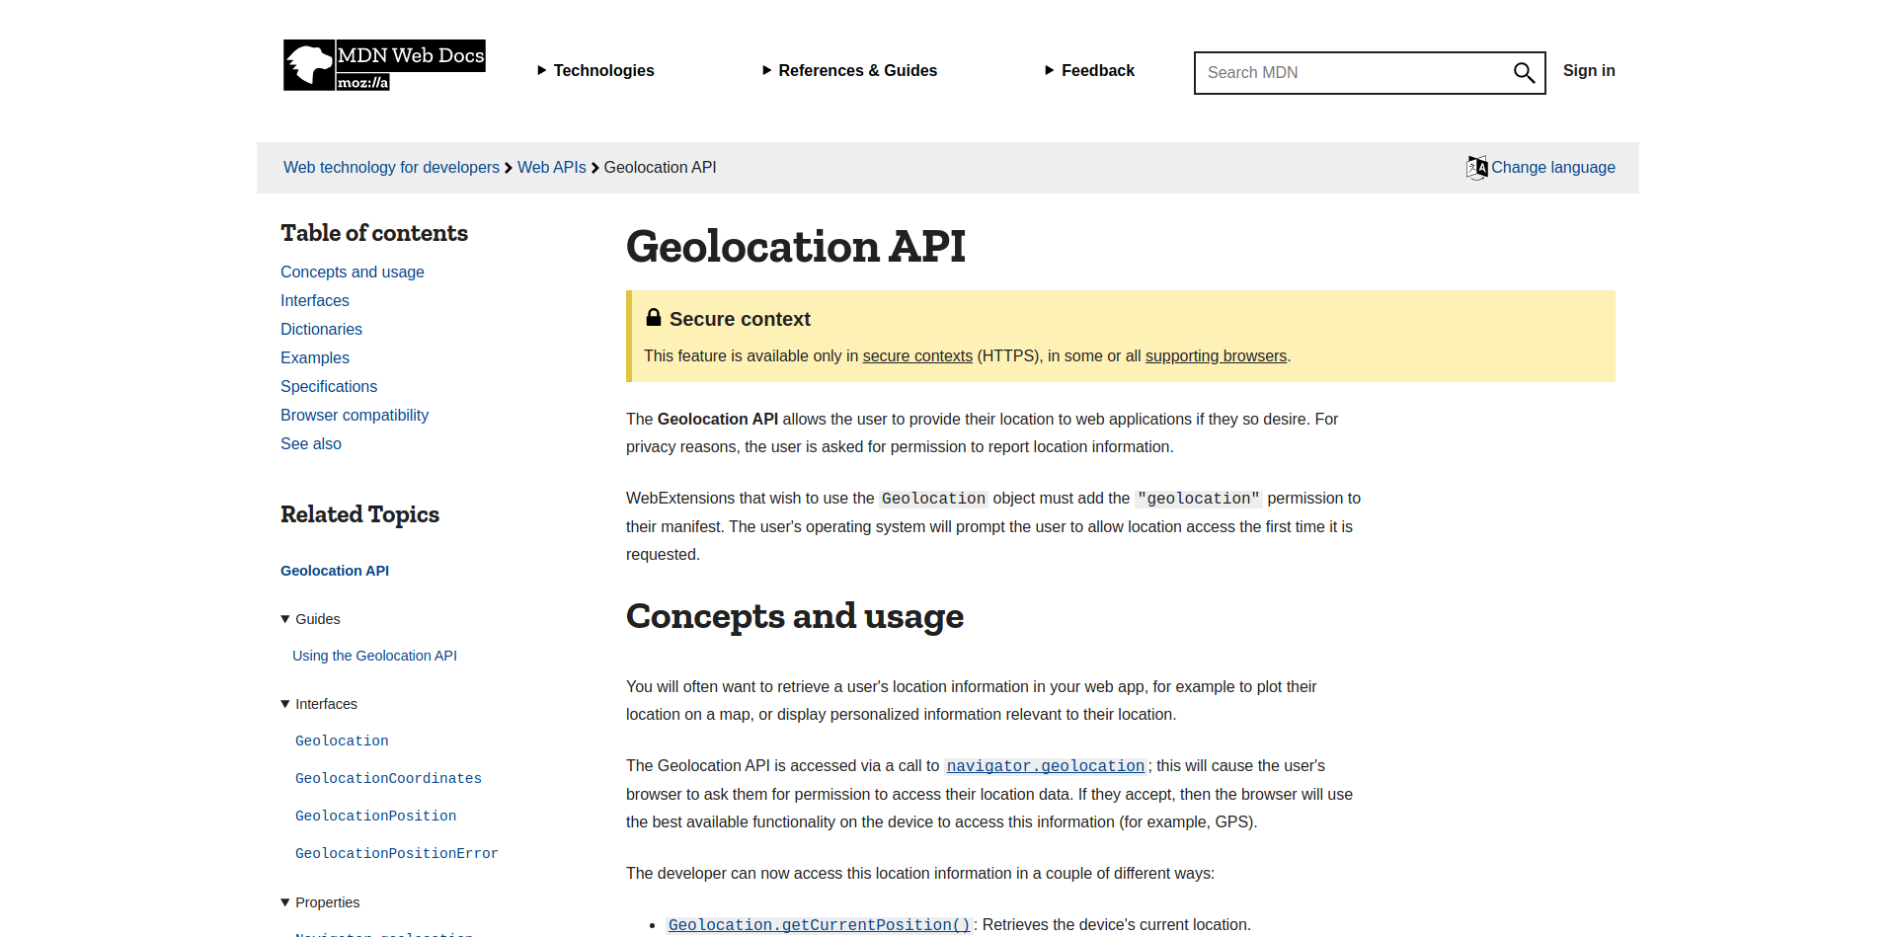Open the Technologies menu
1896x937 pixels.
603,70
